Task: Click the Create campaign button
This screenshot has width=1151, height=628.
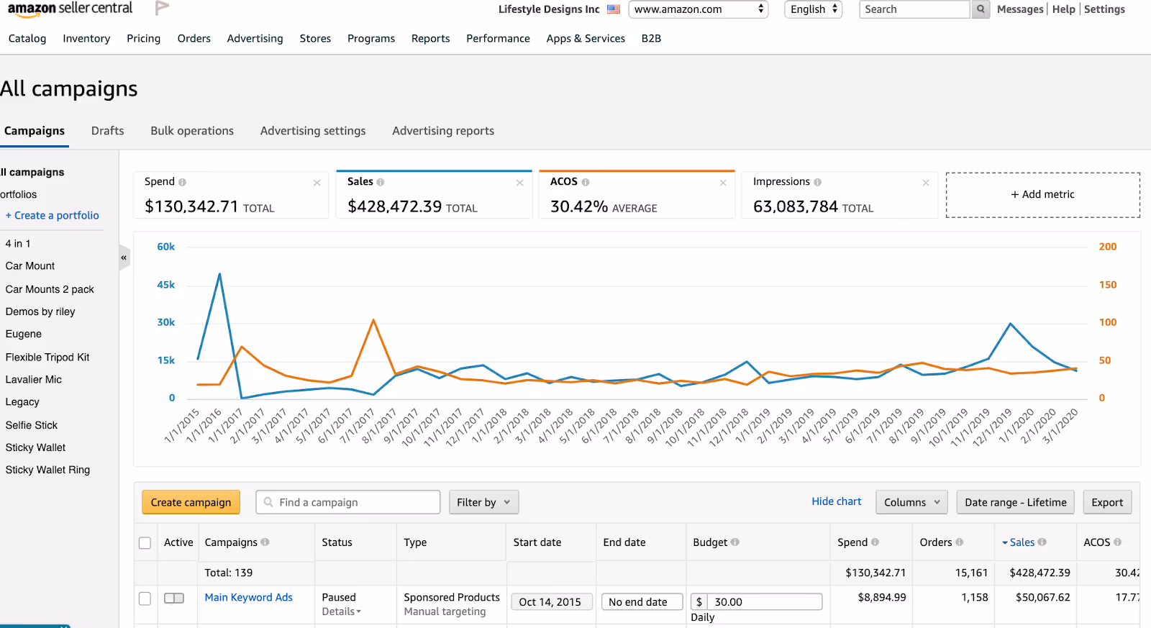Action: pyautogui.click(x=191, y=502)
